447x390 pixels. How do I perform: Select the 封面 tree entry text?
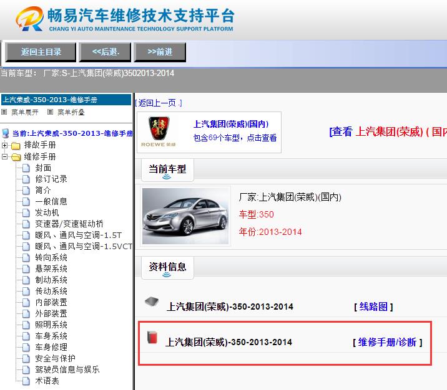(x=43, y=168)
